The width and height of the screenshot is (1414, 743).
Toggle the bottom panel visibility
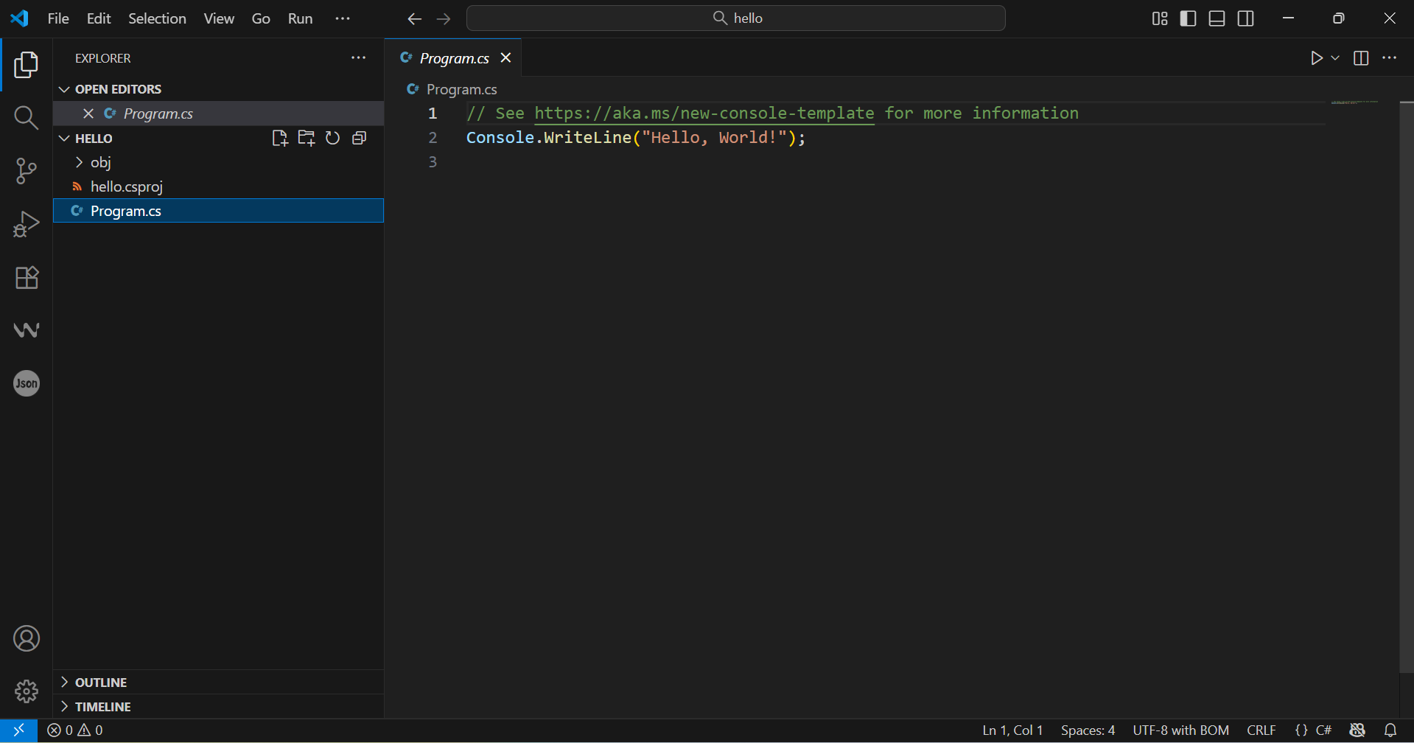click(x=1217, y=18)
